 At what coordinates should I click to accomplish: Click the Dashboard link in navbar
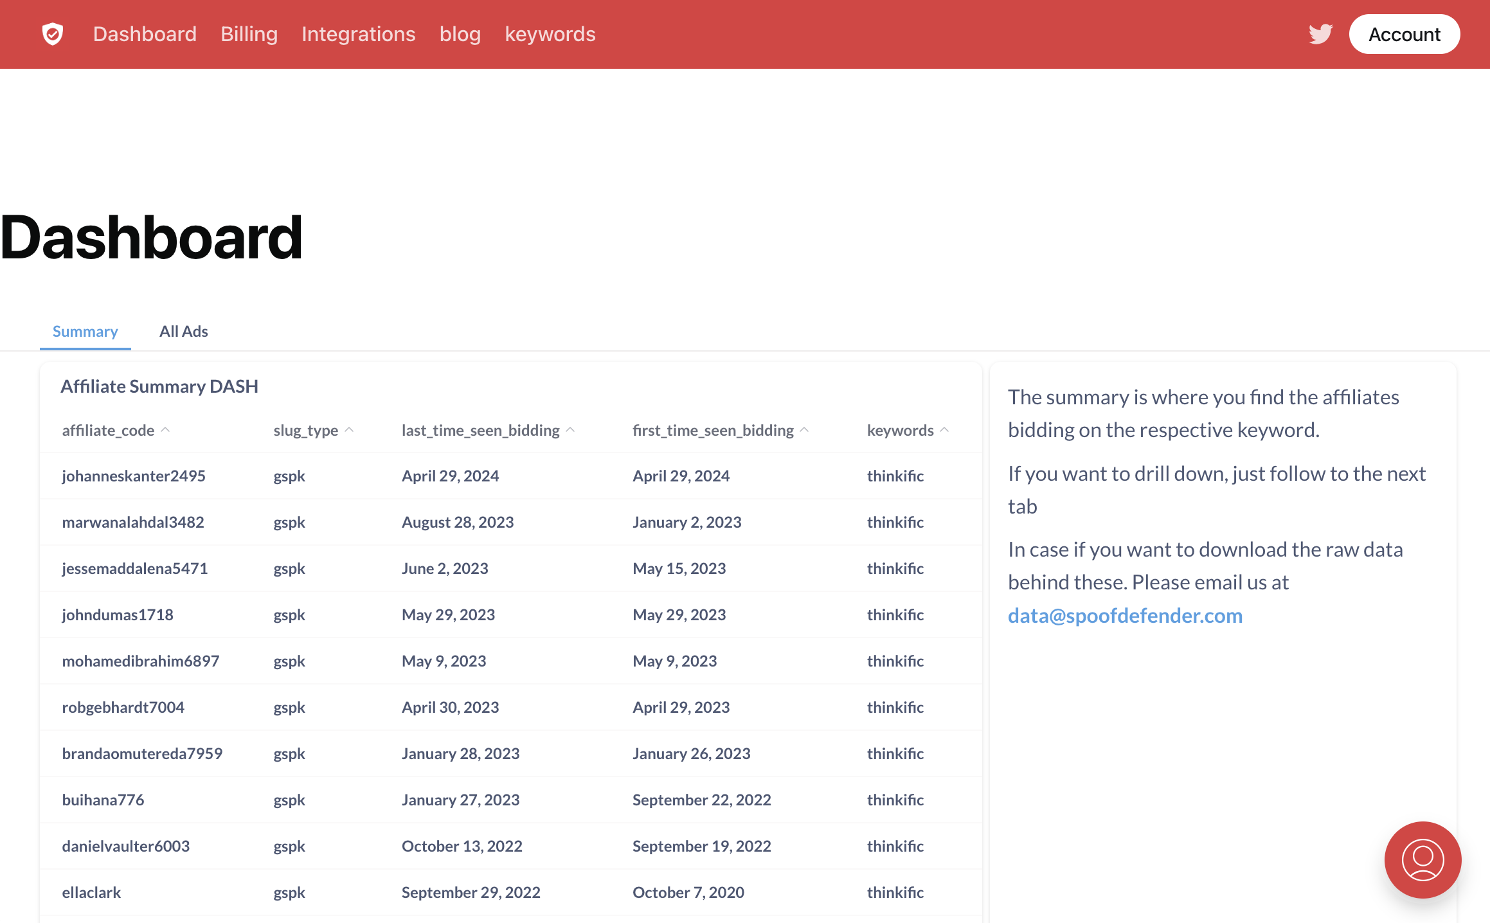145,34
